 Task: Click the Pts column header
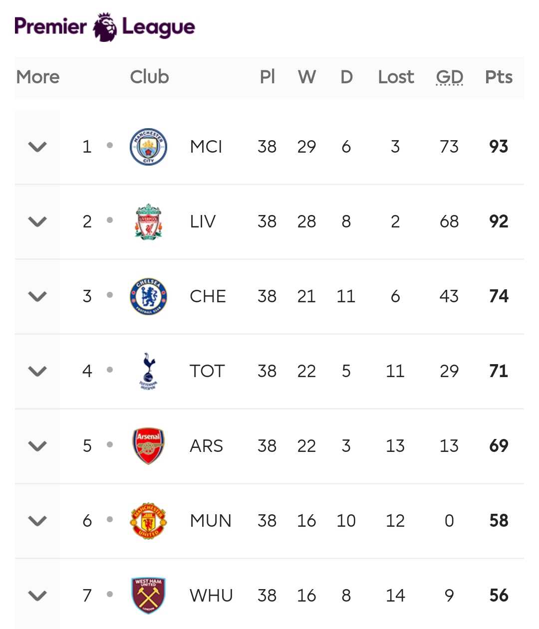499,77
